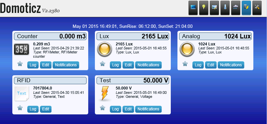Open the rain cloud Weather page
The height and width of the screenshot is (124, 267).
[x=236, y=8]
